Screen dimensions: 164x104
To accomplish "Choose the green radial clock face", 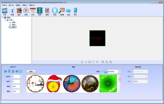I will (108, 84).
